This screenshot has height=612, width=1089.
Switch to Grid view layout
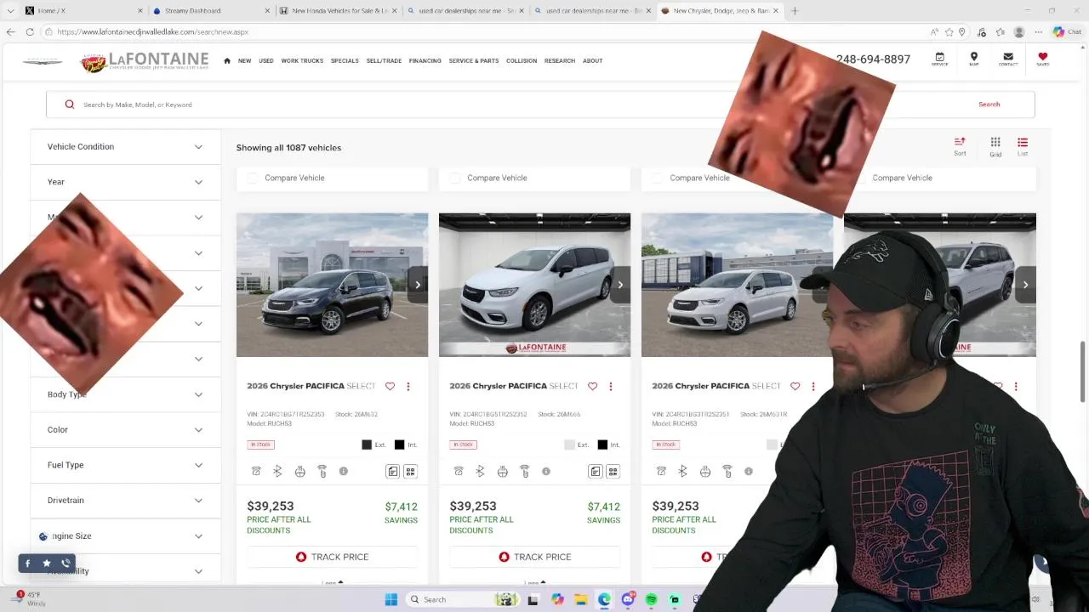995,146
